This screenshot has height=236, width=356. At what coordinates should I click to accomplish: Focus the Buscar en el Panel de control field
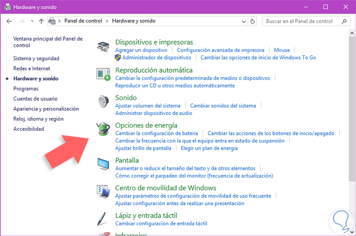(x=306, y=21)
